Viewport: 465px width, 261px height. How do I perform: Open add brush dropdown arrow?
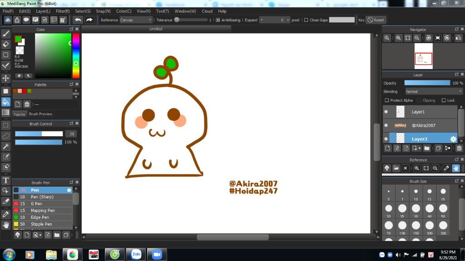pyautogui.click(x=40, y=235)
